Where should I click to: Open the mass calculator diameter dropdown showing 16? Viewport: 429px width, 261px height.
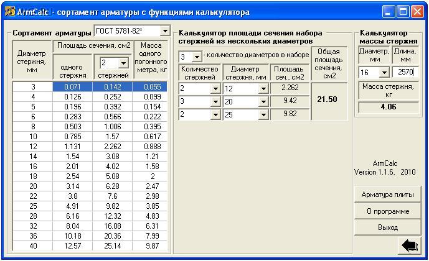(x=384, y=72)
